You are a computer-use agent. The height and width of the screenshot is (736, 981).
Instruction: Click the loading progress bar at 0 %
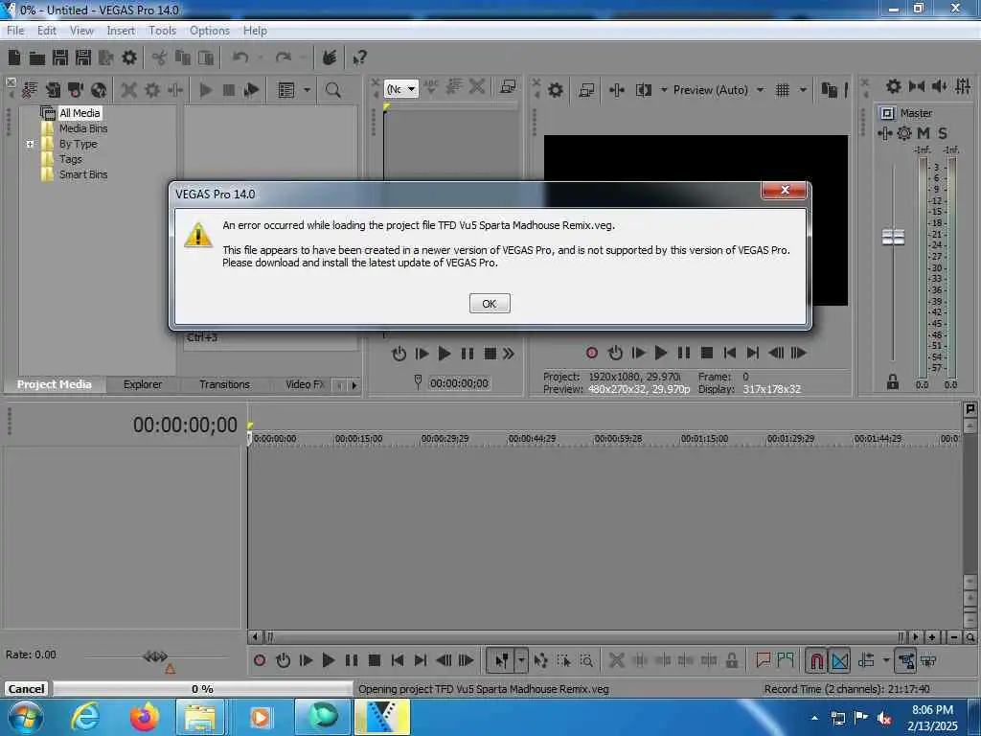(203, 688)
